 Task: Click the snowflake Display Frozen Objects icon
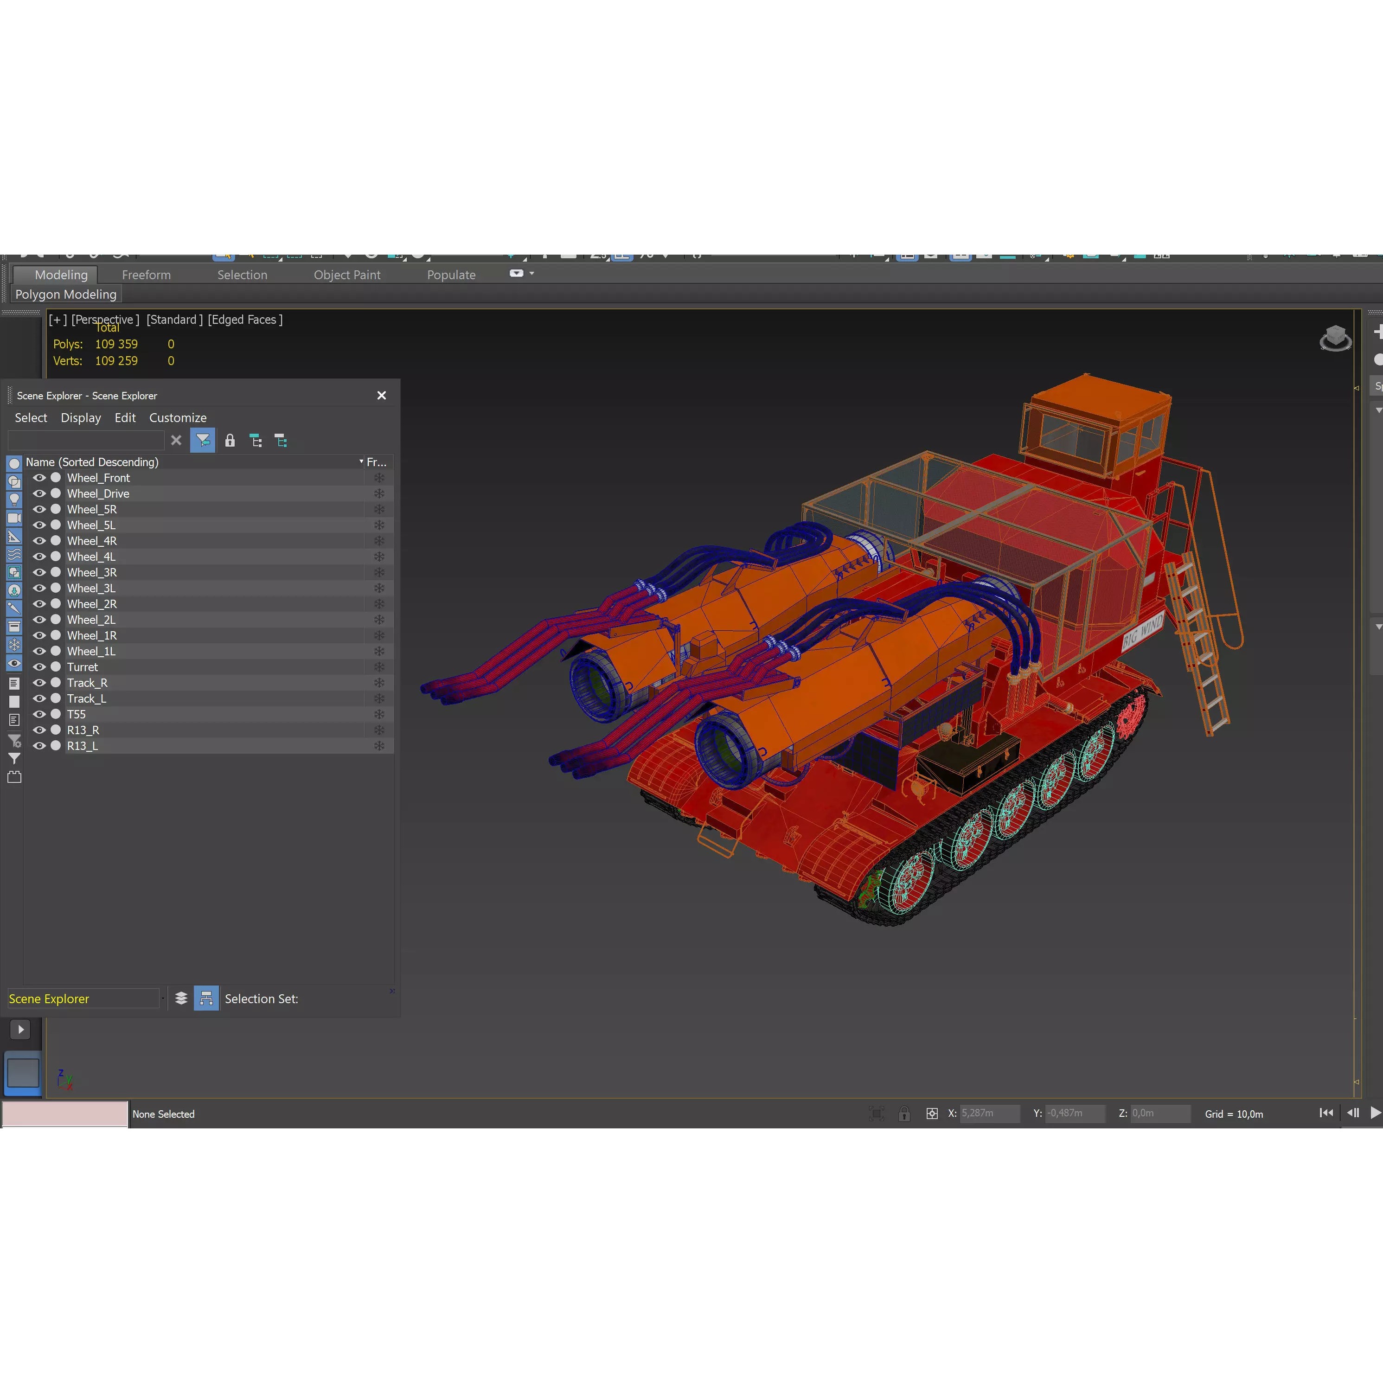click(14, 644)
